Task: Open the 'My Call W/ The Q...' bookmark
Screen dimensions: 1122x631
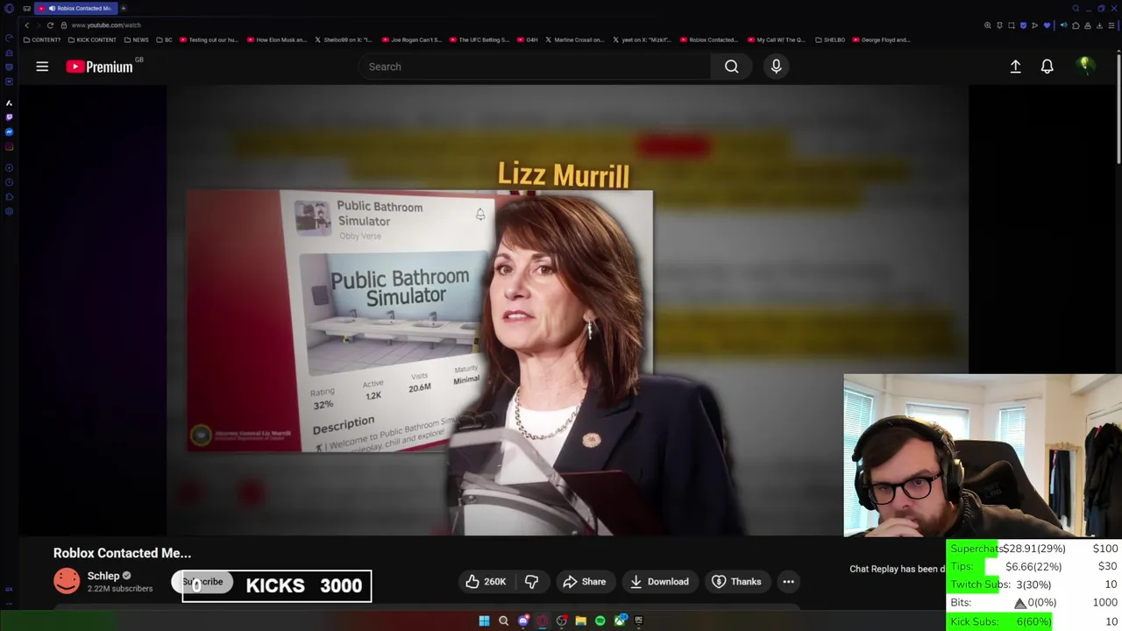Action: click(776, 39)
